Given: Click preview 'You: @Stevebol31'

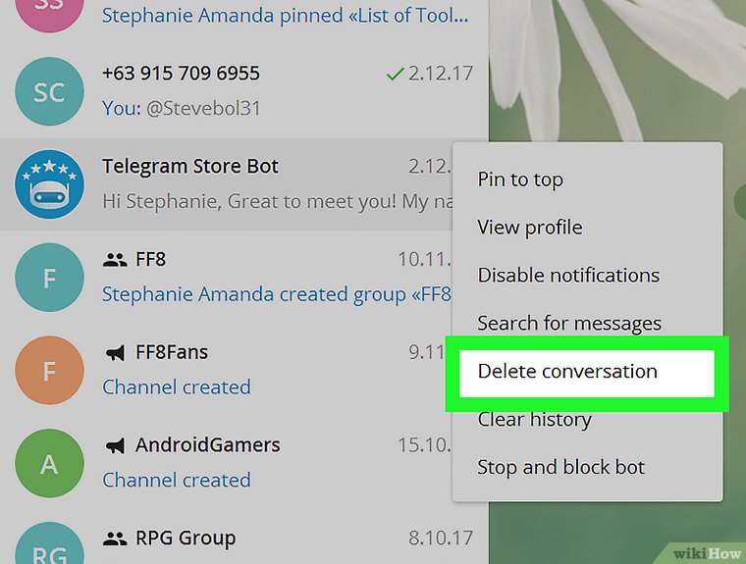Looking at the screenshot, I should click(182, 109).
